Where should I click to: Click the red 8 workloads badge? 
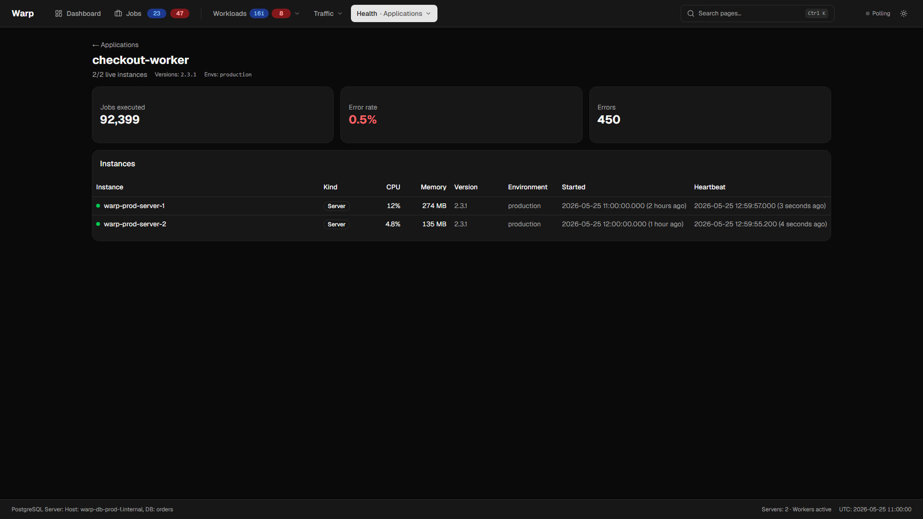click(281, 13)
